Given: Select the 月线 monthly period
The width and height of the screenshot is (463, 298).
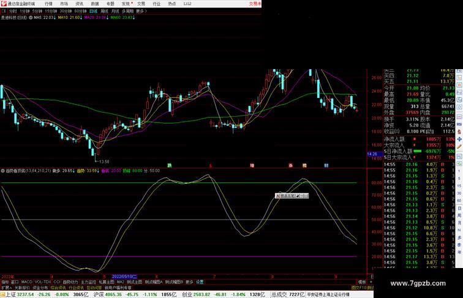Looking at the screenshot, I should pos(115,11).
